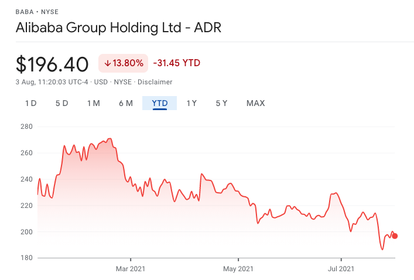This screenshot has height=280, width=414.
Task: Click the 280 price axis label
Action: (26, 127)
